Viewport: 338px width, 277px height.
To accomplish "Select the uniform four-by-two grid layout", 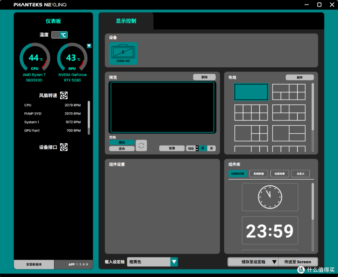I will pyautogui.click(x=251, y=113).
